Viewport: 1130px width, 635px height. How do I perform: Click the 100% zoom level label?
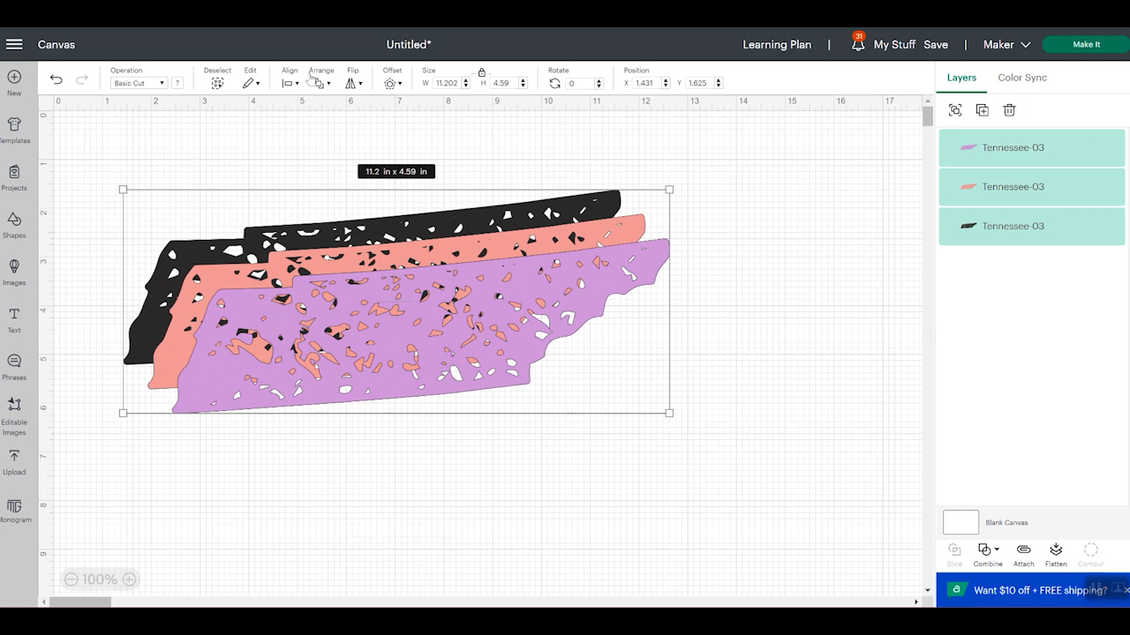(x=100, y=579)
